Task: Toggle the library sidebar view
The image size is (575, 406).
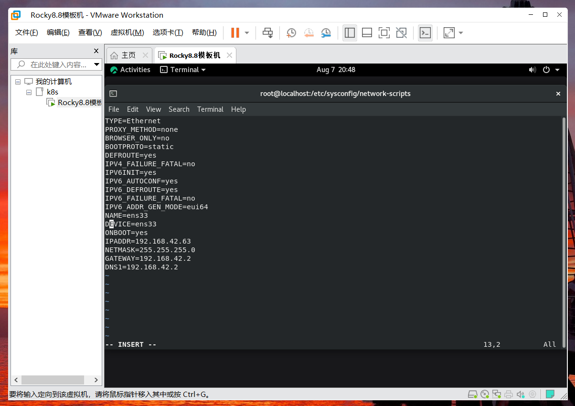Action: [x=350, y=32]
